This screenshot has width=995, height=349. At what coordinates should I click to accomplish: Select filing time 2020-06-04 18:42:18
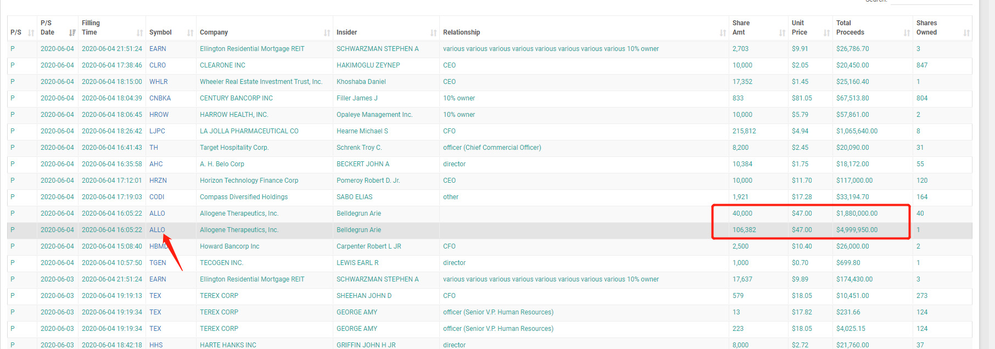[112, 345]
